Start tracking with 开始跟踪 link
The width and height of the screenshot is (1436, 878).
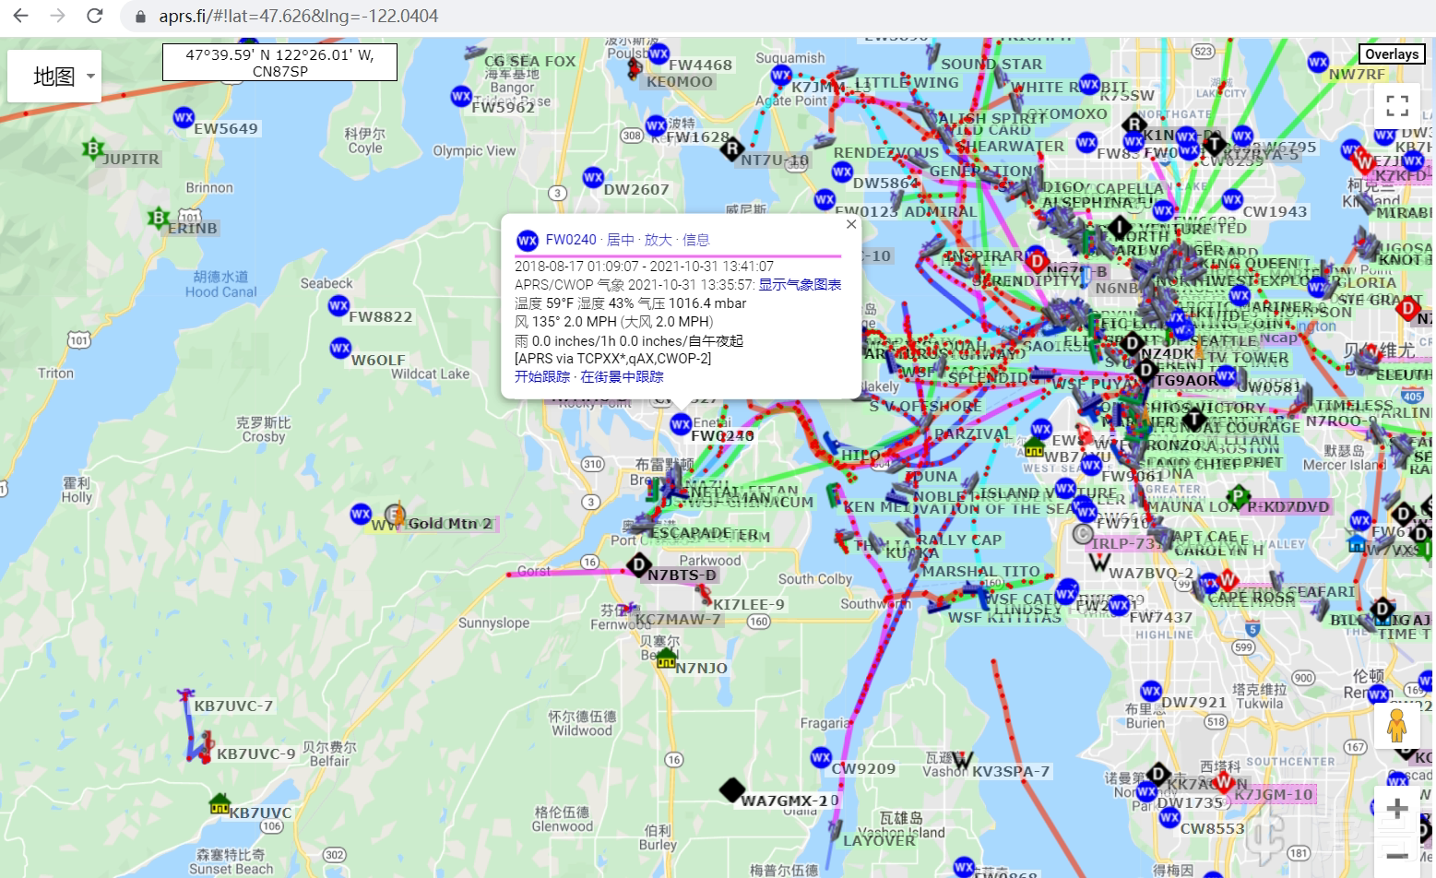(541, 376)
